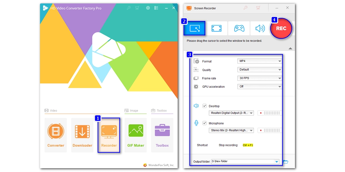
Task: Click the Desktop audio level meter
Action: (x=270, y=113)
